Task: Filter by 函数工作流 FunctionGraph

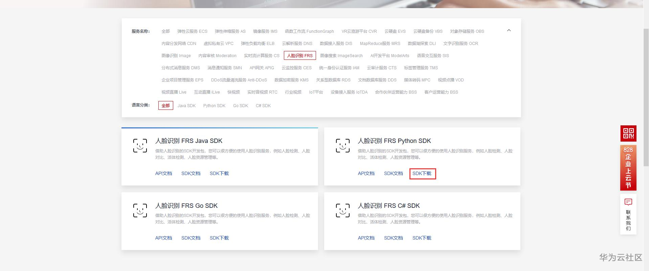Action: coord(309,31)
